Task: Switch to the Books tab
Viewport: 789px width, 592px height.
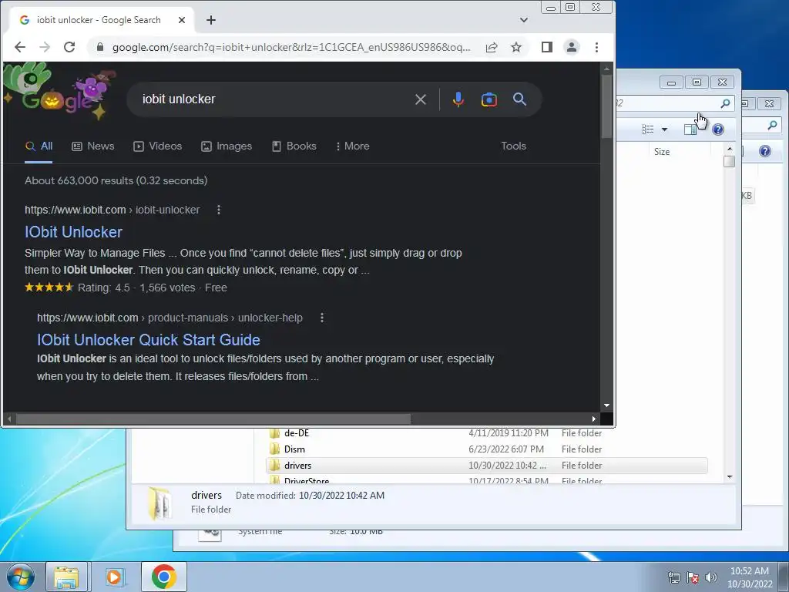Action: click(294, 146)
